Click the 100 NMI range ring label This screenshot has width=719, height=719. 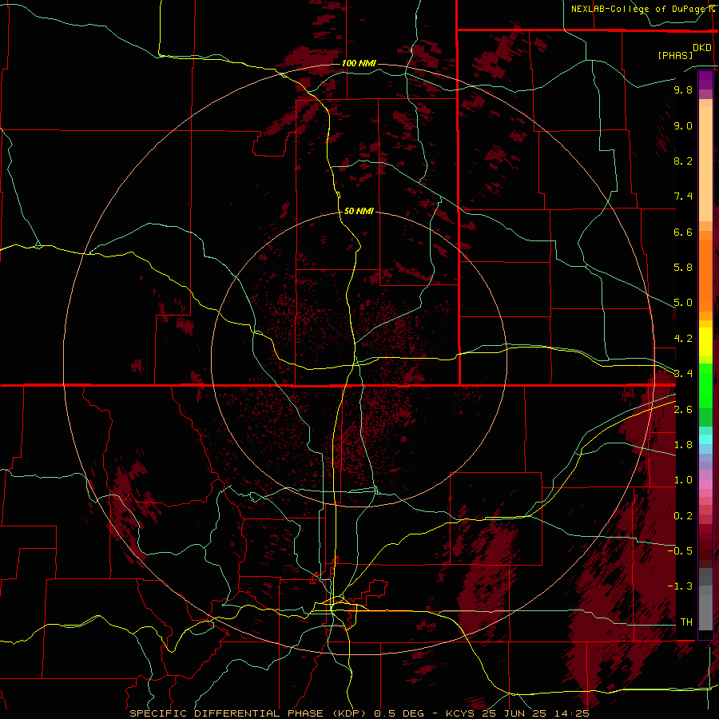pos(359,63)
